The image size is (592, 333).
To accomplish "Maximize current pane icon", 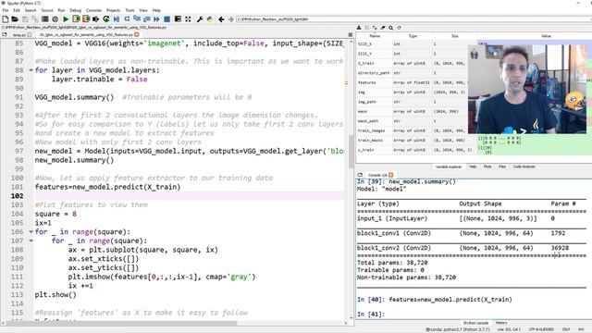I will [178, 18].
